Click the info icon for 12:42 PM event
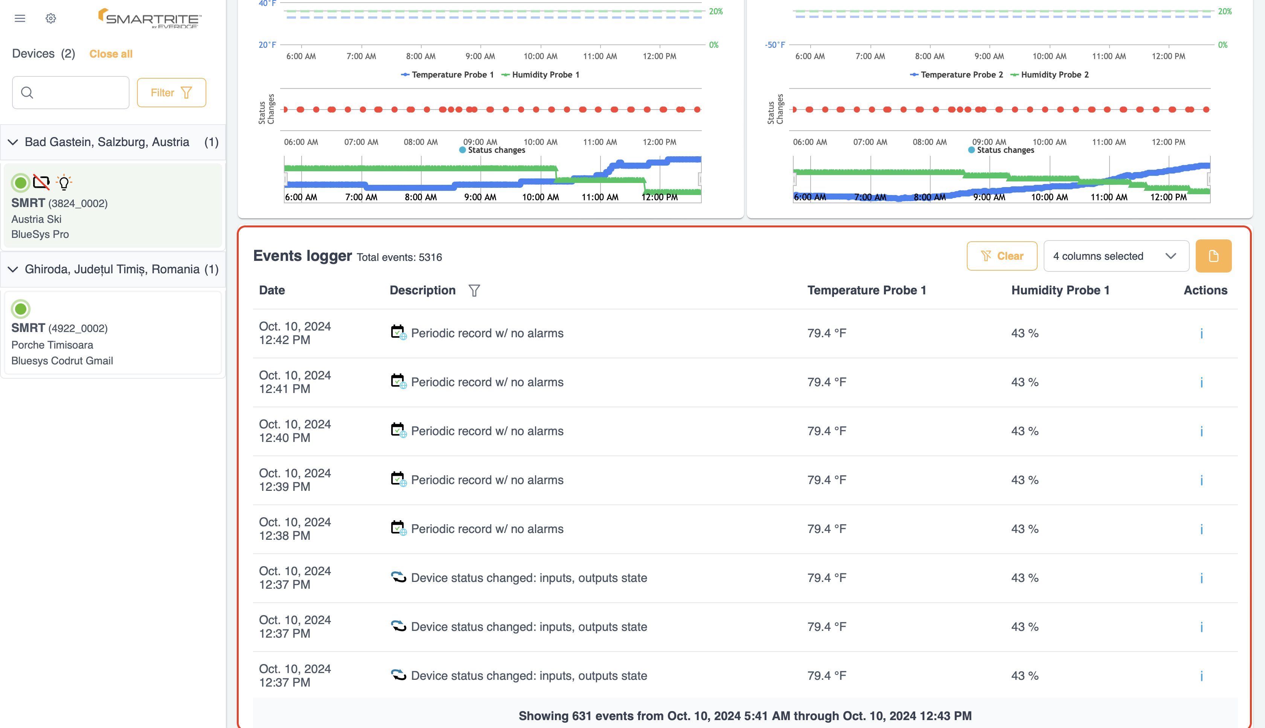Image resolution: width=1265 pixels, height=728 pixels. tap(1201, 334)
